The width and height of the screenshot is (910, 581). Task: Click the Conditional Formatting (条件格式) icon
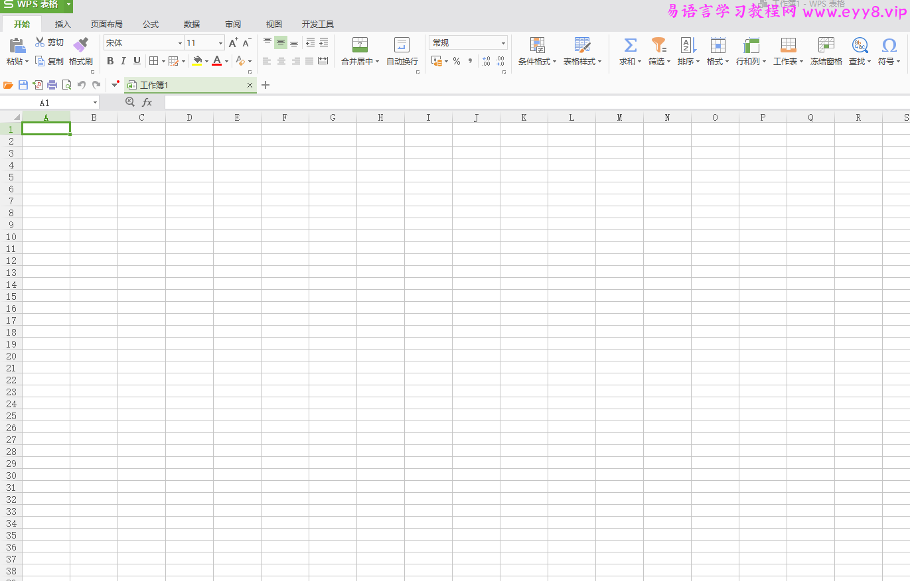(x=537, y=44)
